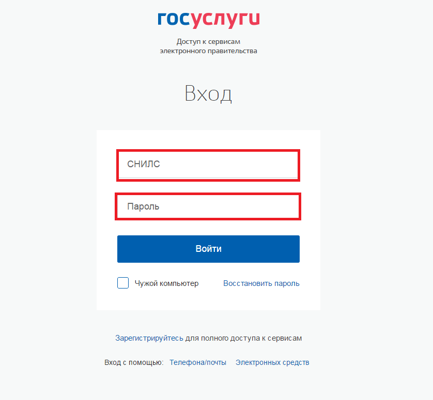Click the "Вход с помощью:" label

(x=134, y=362)
